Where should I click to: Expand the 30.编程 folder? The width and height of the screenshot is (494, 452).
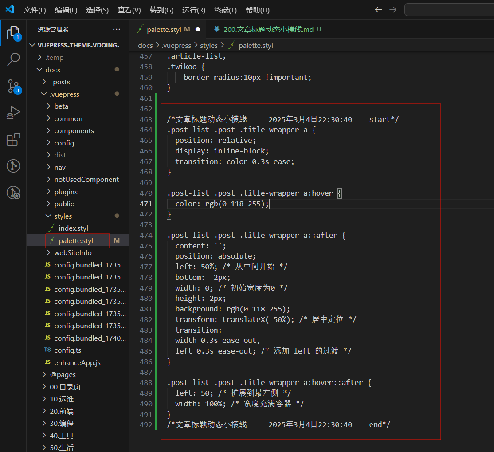(x=78, y=423)
